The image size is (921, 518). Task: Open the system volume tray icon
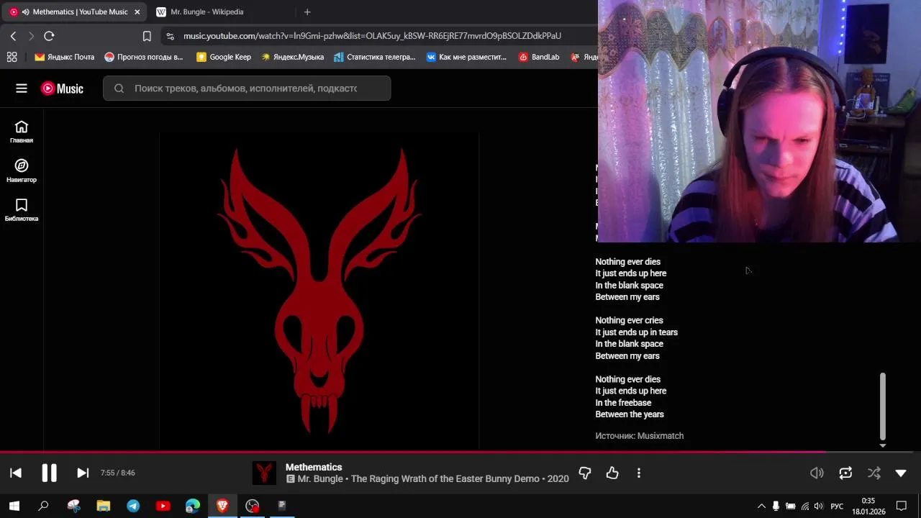coord(818,506)
